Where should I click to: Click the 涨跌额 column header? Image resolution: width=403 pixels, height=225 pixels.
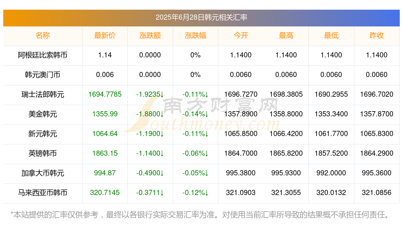click(150, 35)
